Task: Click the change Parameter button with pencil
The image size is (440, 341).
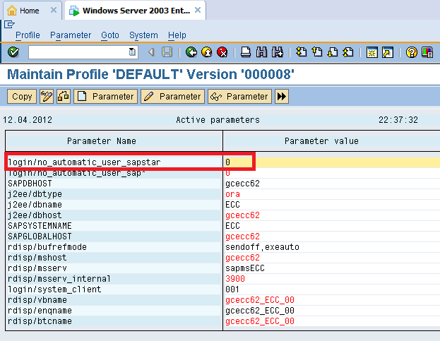Action: point(172,97)
